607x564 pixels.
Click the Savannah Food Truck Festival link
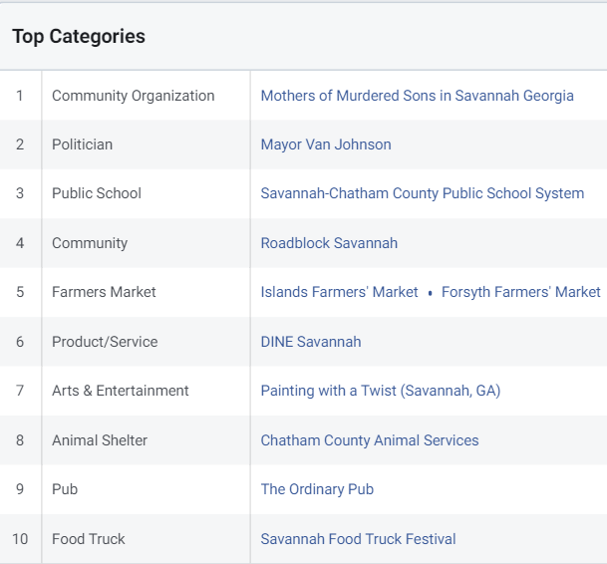(358, 539)
